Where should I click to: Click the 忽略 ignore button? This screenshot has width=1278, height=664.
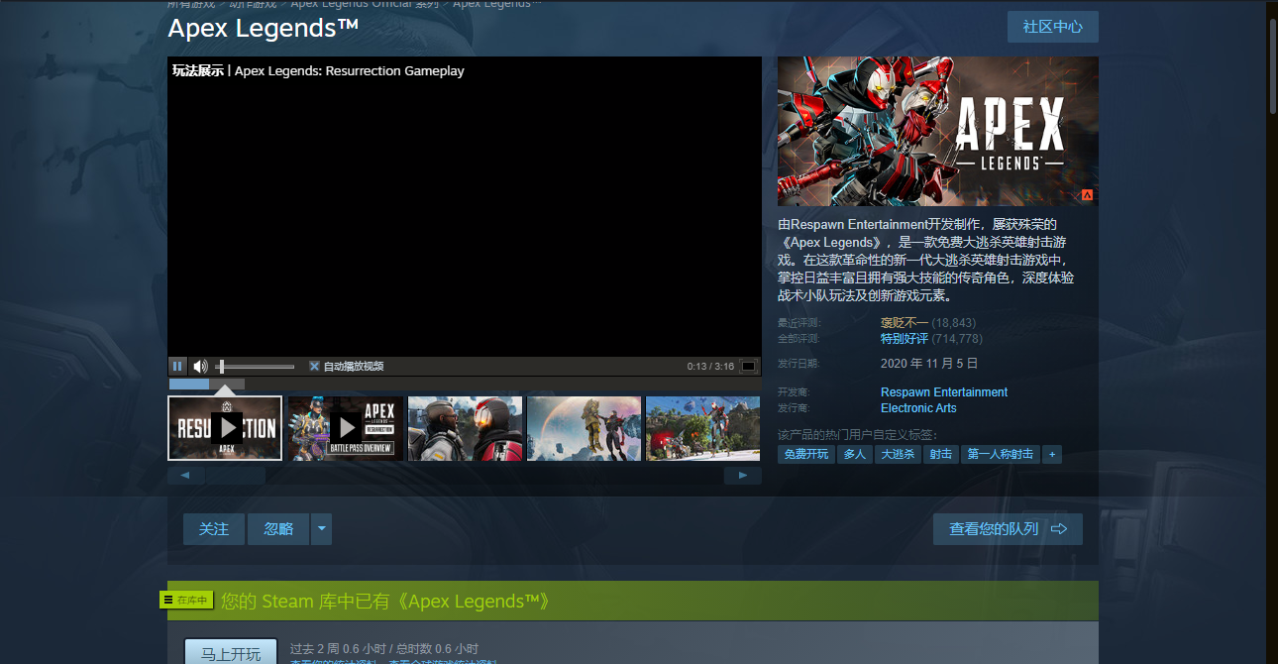pyautogui.click(x=278, y=529)
